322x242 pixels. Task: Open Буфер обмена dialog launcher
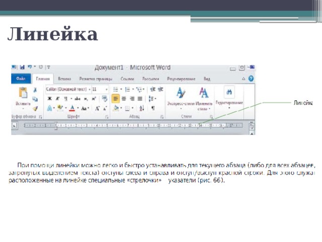point(41,117)
